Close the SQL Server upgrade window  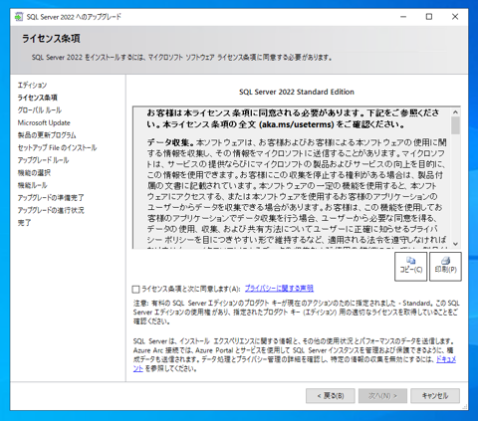point(455,17)
